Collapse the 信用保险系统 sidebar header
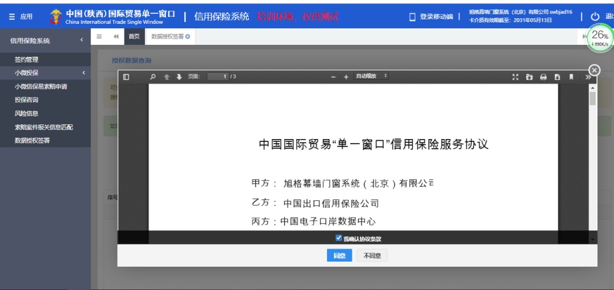Image resolution: width=614 pixels, height=290 pixels. click(x=81, y=40)
